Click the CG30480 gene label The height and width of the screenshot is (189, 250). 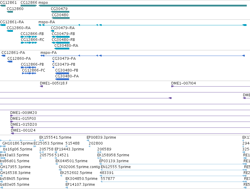pyautogui.click(x=60, y=15)
